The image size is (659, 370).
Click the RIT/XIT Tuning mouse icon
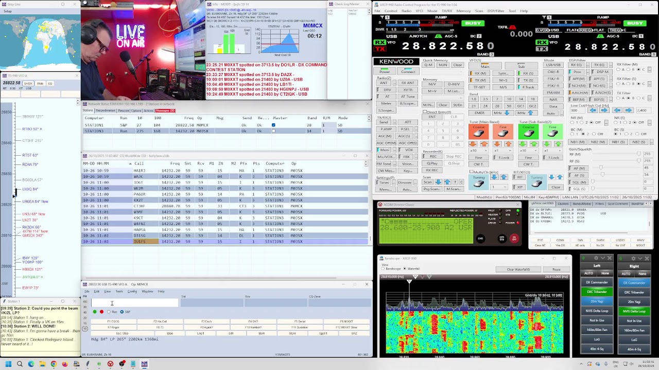coord(536,182)
